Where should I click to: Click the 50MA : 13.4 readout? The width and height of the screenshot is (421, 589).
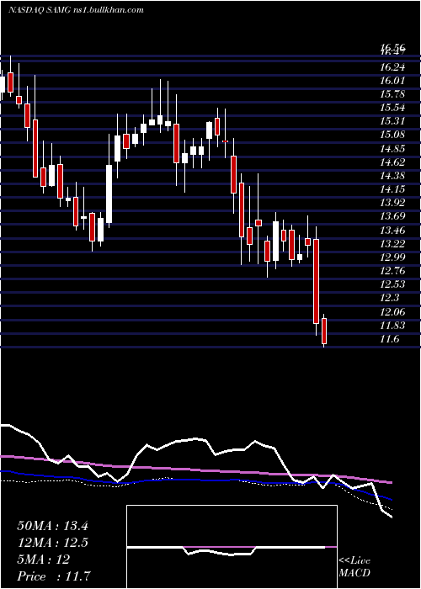[x=52, y=526]
